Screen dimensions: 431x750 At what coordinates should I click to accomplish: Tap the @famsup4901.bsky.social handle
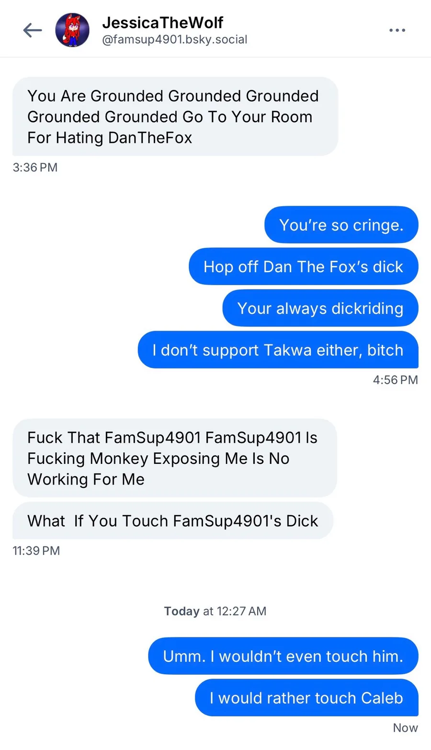click(x=175, y=39)
